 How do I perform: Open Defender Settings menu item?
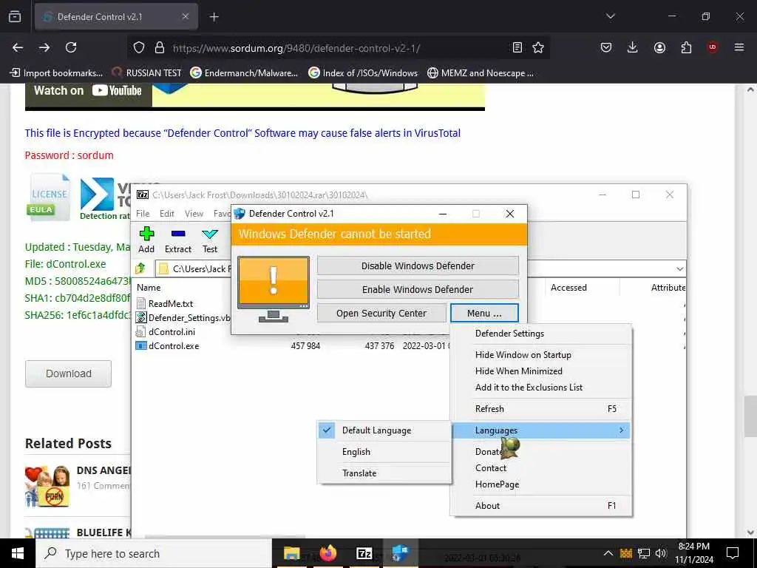click(540, 334)
